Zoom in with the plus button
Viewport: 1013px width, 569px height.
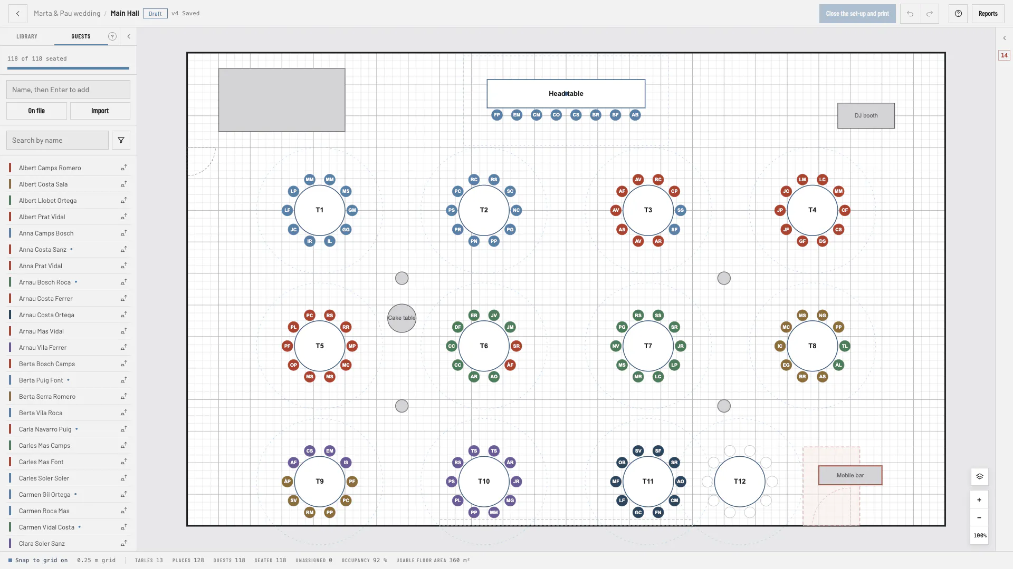click(x=979, y=499)
